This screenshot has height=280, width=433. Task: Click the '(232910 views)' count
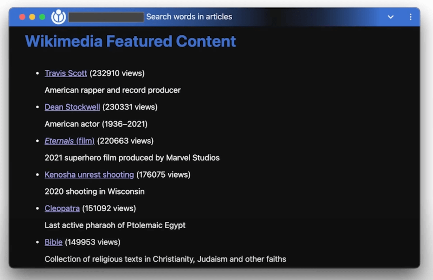[117, 73]
